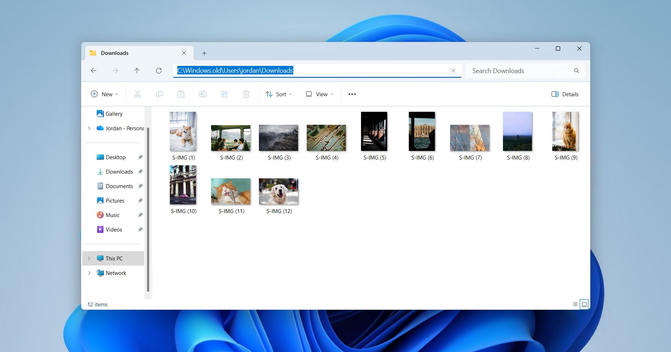Click the Paste clipboard icon

click(x=181, y=94)
